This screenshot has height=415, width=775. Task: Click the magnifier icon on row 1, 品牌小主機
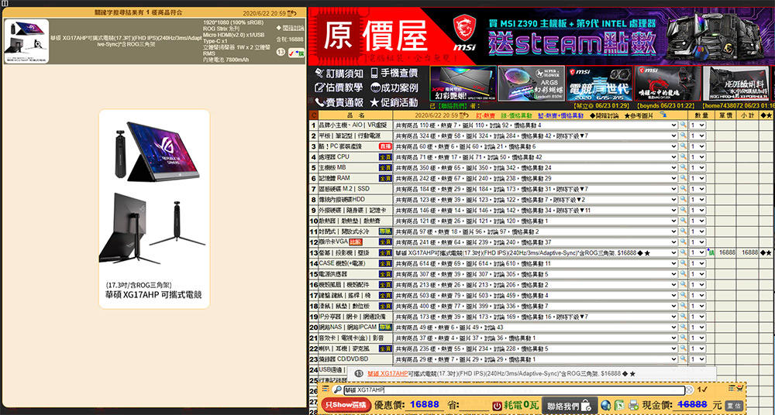pos(683,125)
